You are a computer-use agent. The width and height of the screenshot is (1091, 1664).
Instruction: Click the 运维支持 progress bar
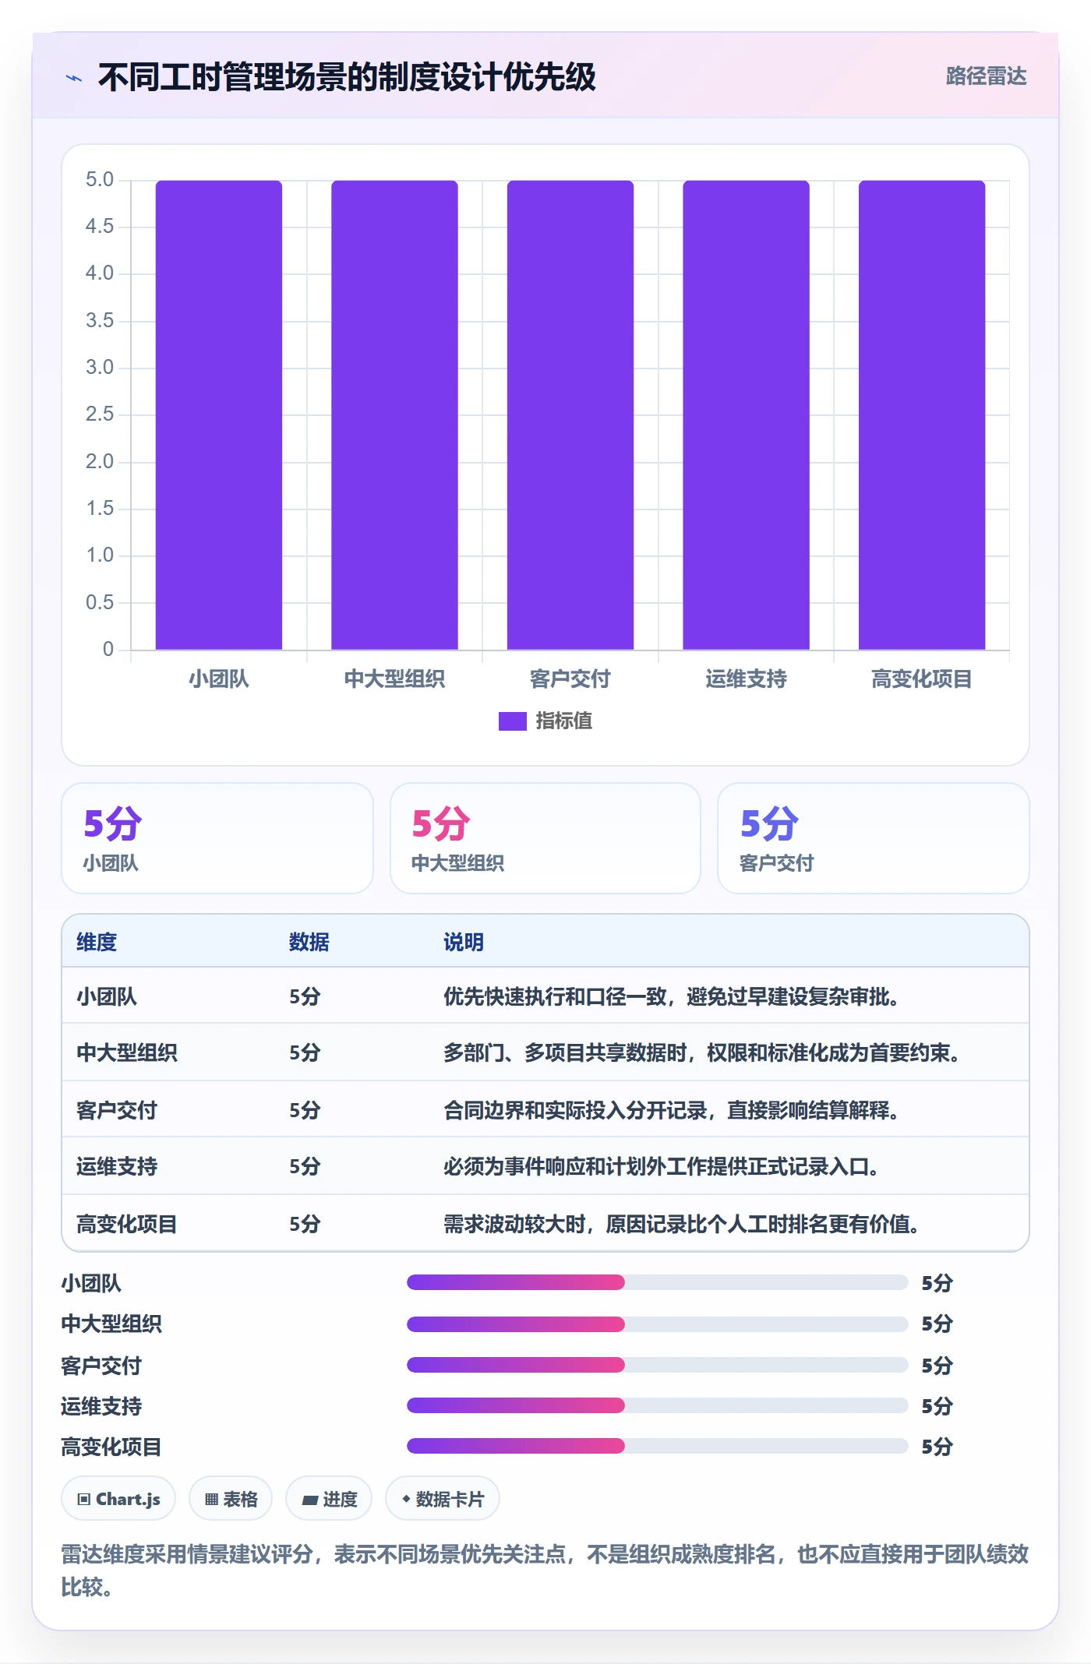point(657,1405)
